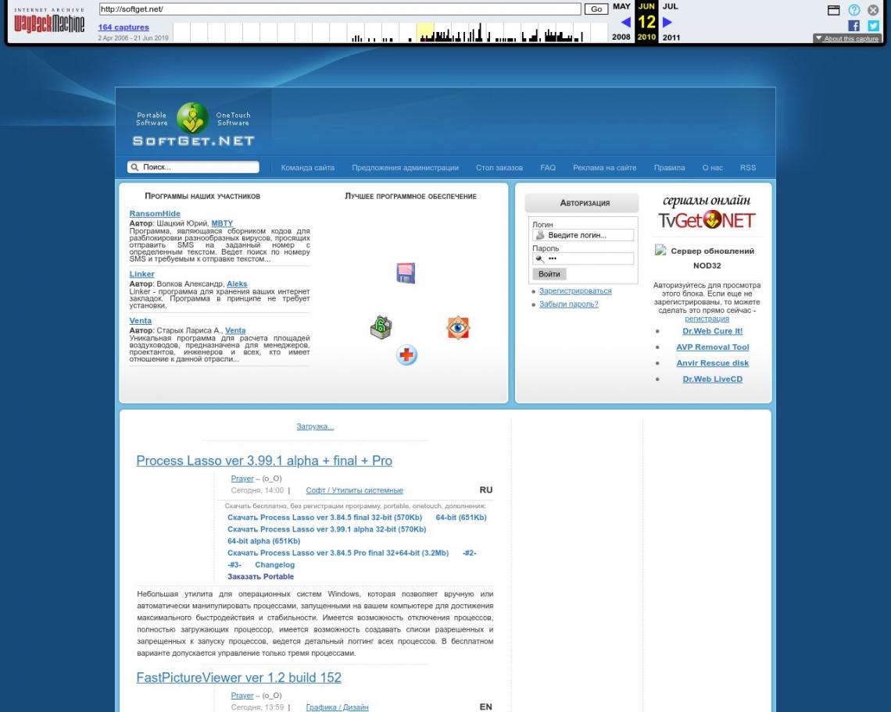Open the orange eye program icon
The image size is (891, 712).
[458, 328]
